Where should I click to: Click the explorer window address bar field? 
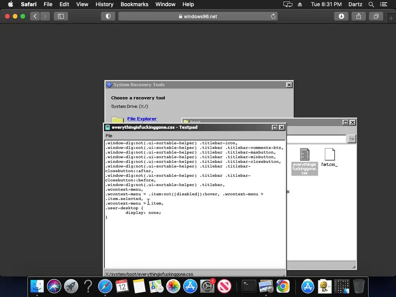[x=316, y=139]
